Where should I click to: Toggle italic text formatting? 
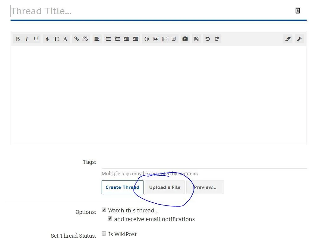(x=27, y=39)
